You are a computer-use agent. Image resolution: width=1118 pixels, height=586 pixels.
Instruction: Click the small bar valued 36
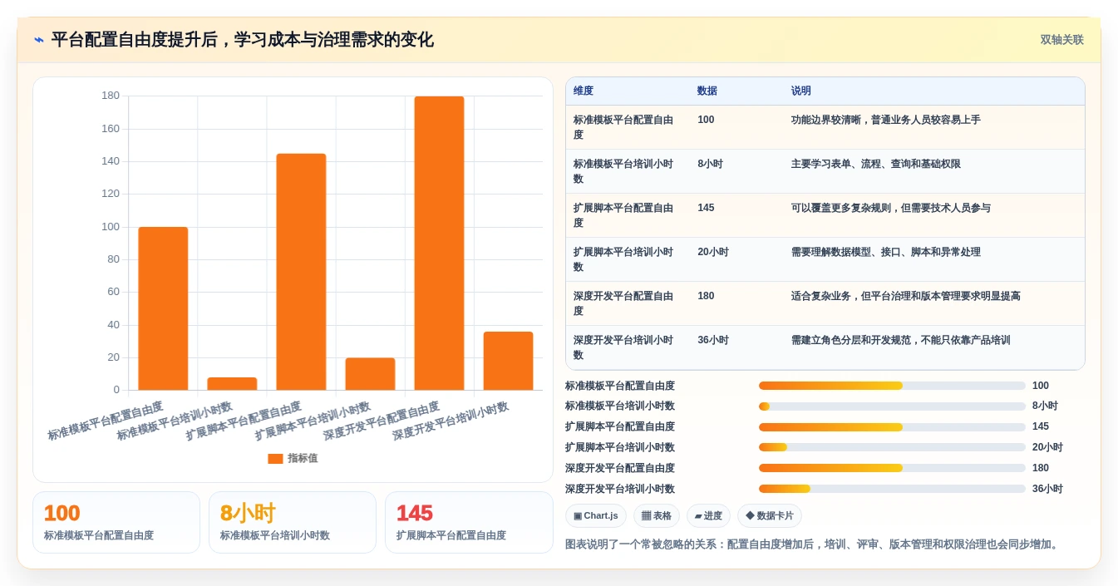point(509,361)
